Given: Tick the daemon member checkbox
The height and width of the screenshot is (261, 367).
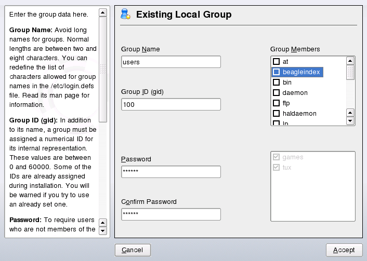Looking at the screenshot, I should tap(277, 93).
